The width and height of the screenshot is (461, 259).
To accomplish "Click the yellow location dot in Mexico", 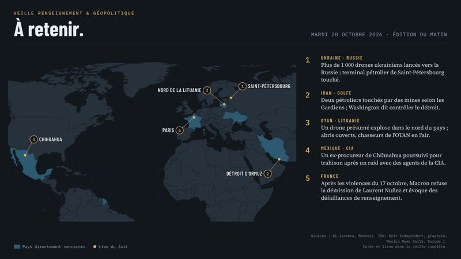I will pos(25,155).
